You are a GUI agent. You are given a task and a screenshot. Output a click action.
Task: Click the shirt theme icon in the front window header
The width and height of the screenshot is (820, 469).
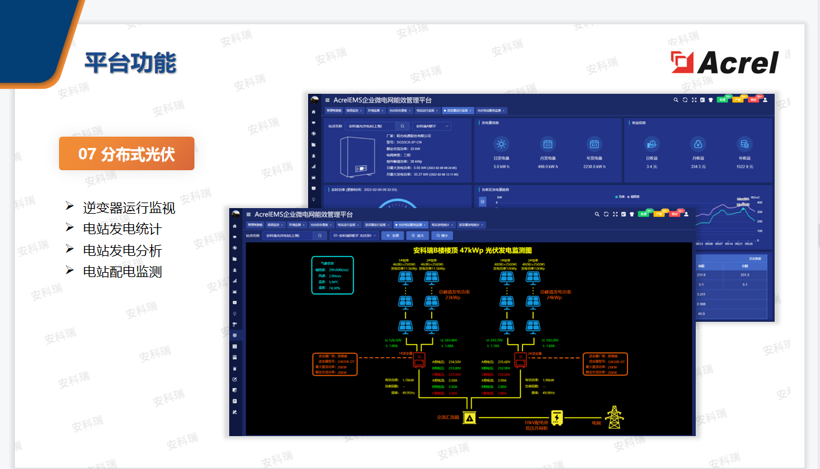pos(631,214)
